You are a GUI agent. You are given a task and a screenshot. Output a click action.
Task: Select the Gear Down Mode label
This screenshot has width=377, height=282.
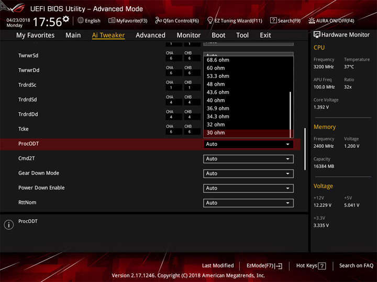[x=39, y=173]
